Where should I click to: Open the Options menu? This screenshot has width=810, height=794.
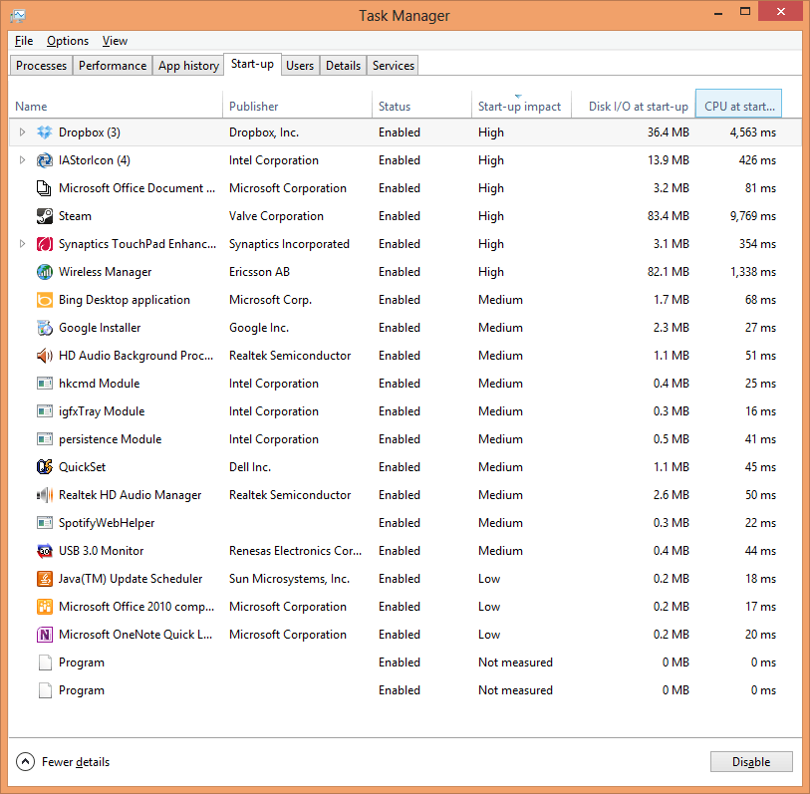pos(68,41)
